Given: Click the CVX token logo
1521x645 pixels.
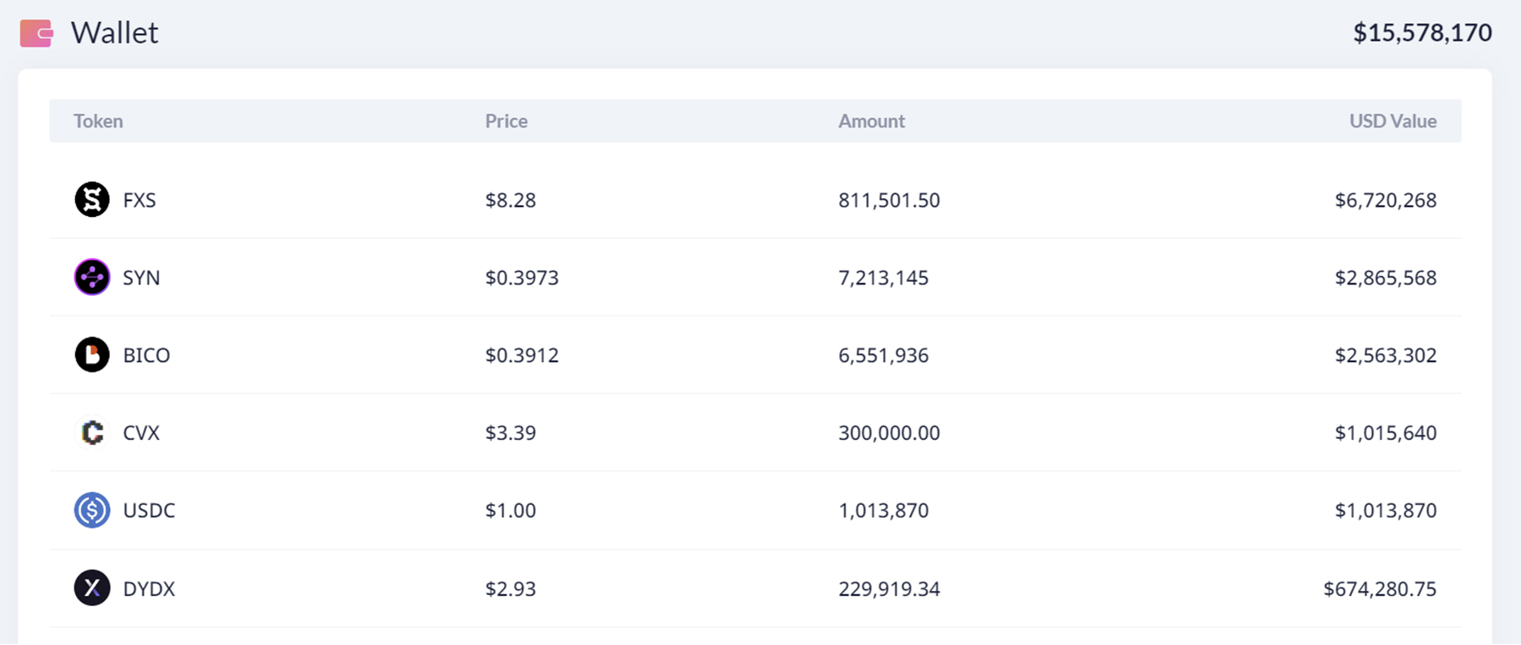Looking at the screenshot, I should (92, 433).
